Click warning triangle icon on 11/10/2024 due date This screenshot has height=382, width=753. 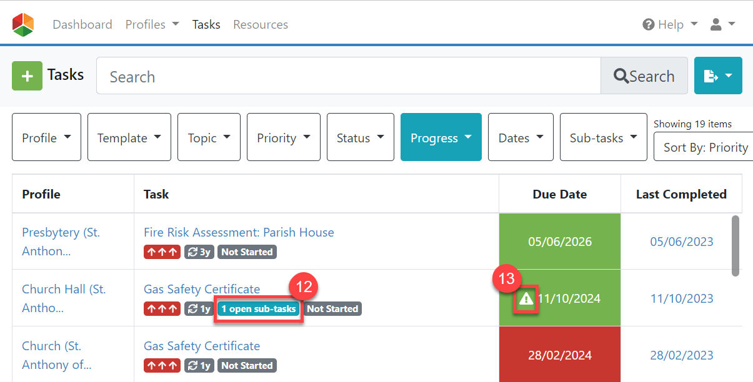[x=526, y=299]
